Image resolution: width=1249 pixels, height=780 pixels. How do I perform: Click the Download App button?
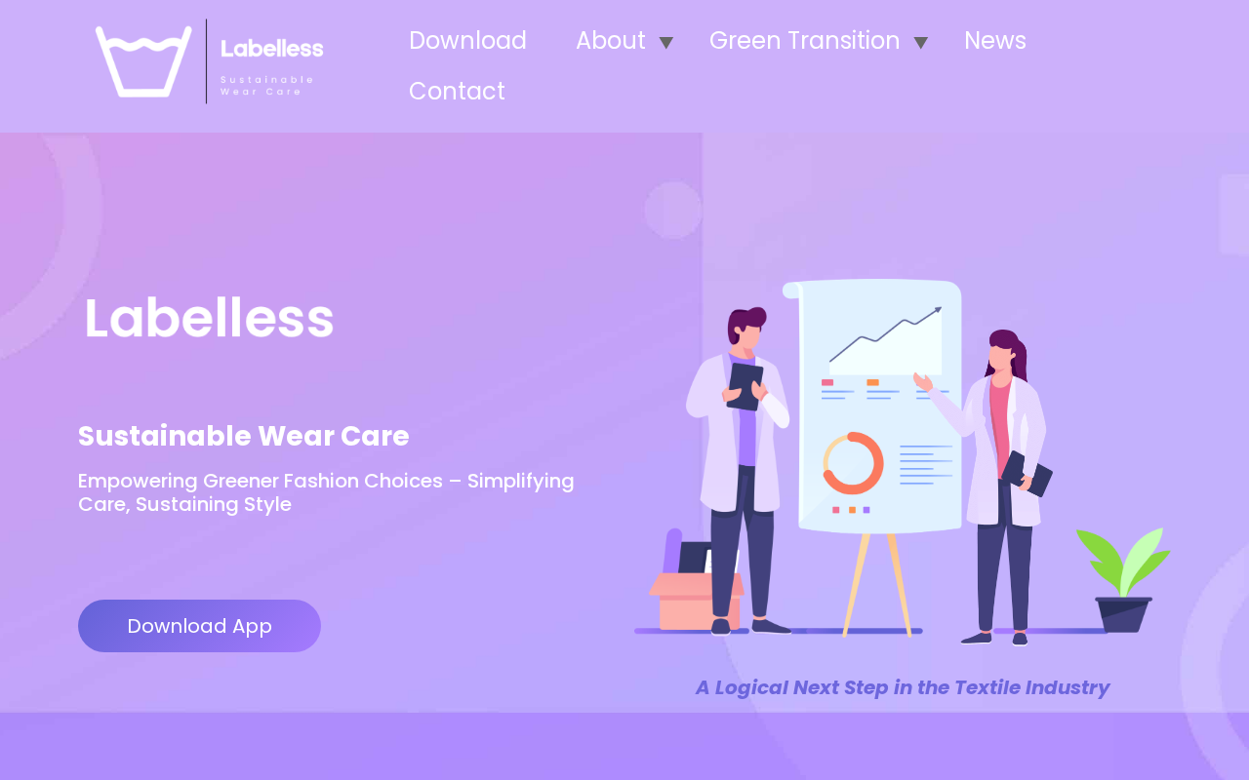click(x=199, y=626)
